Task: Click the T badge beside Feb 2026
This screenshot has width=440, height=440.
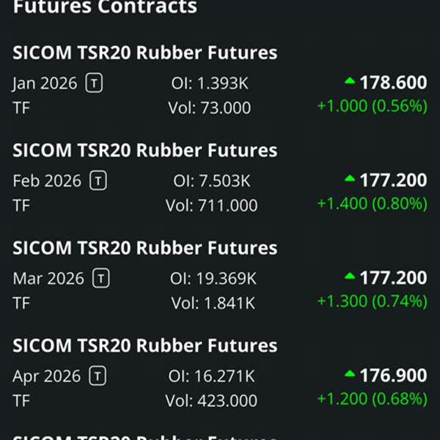Action: point(99,180)
